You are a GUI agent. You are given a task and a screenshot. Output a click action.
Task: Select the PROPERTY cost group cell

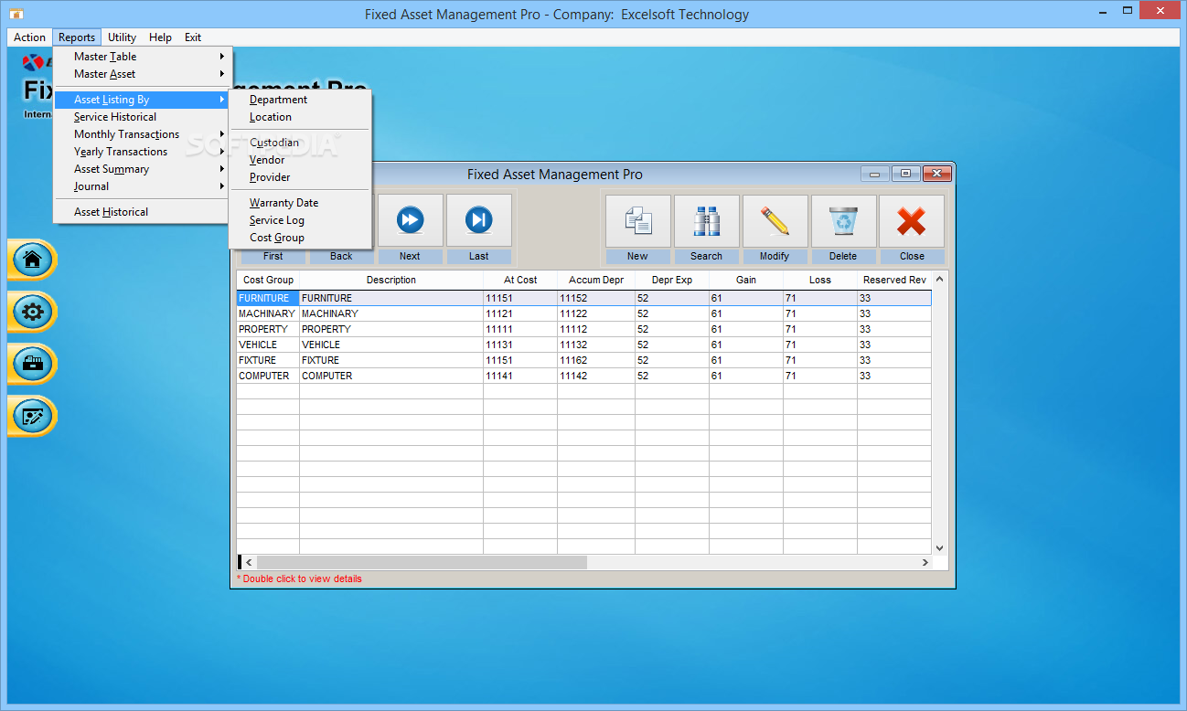pos(268,329)
